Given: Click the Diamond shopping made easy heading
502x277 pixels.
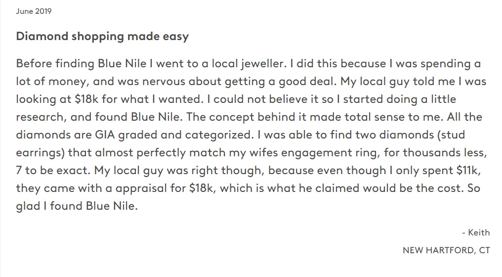Looking at the screenshot, I should (102, 36).
